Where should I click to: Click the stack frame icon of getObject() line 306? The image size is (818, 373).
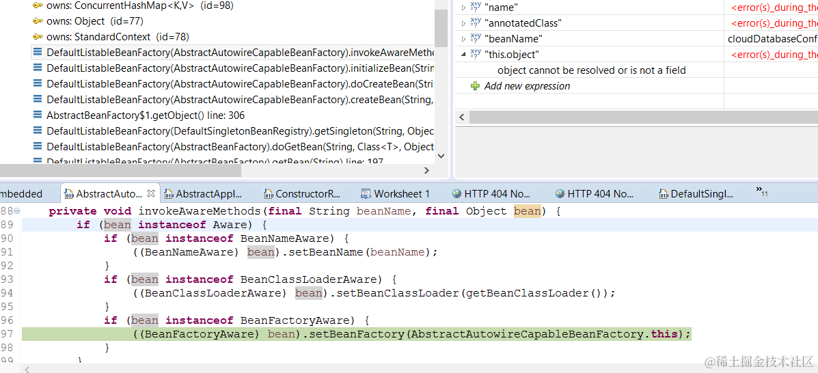[x=37, y=115]
